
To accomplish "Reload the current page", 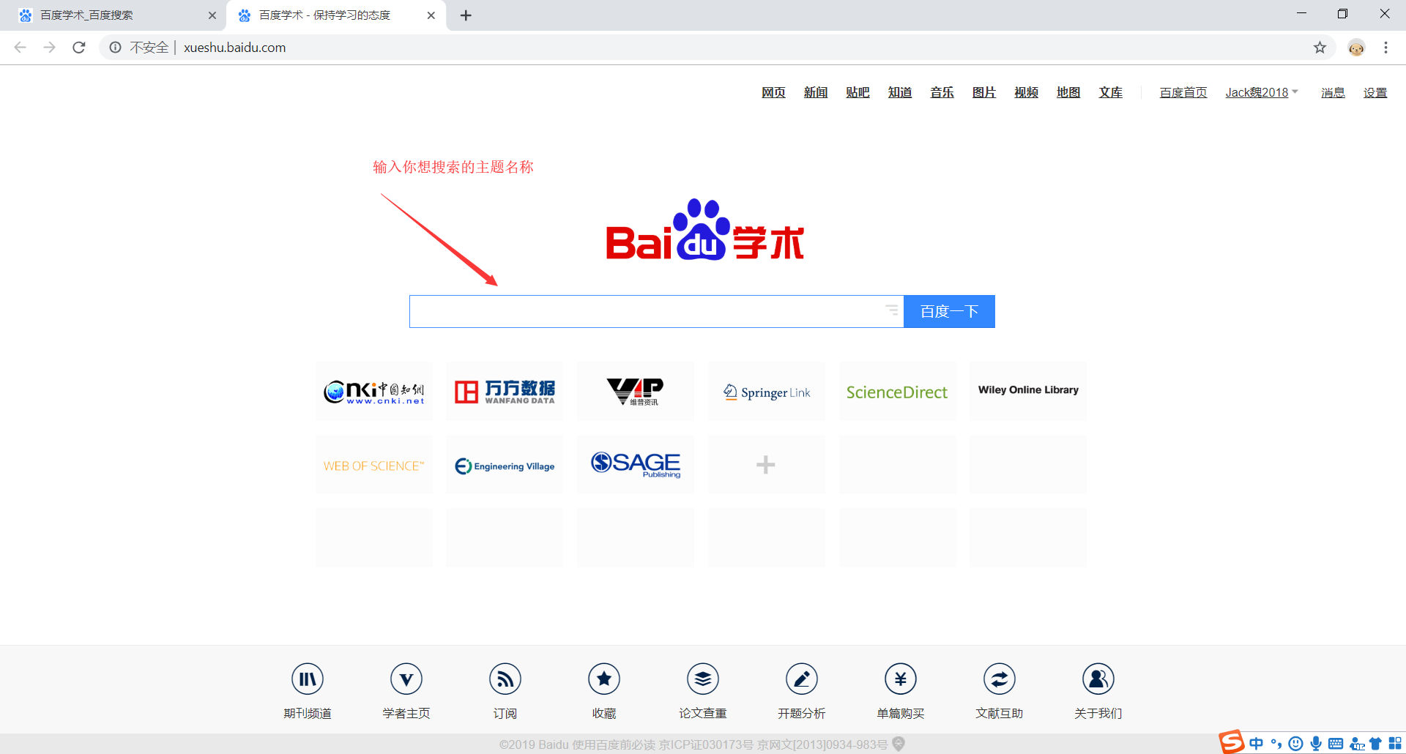I will pyautogui.click(x=79, y=48).
